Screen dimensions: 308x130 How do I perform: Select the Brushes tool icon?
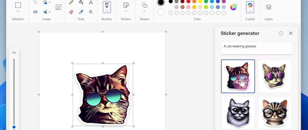pos(107,5)
